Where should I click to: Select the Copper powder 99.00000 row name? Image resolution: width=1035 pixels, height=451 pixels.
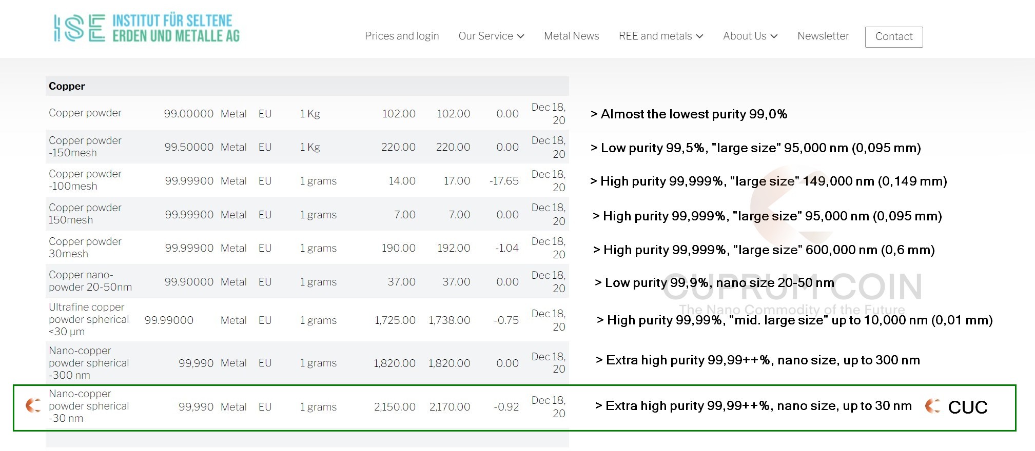point(85,113)
